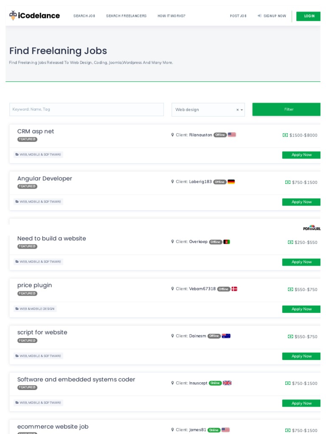Click the sign-in icon beside Signup Now
This screenshot has height=434, width=326.
(259, 16)
